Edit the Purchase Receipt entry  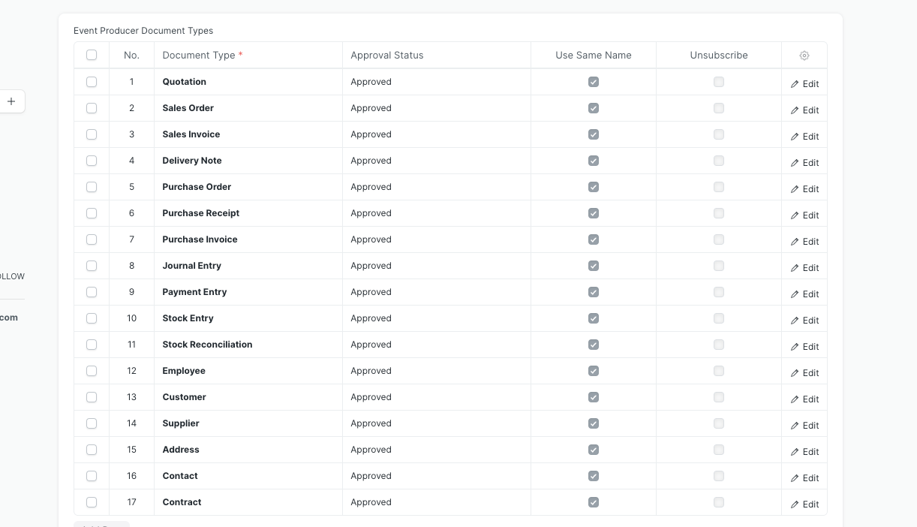coord(804,215)
